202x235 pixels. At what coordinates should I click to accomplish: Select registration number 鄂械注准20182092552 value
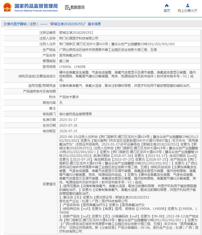pos(76,33)
